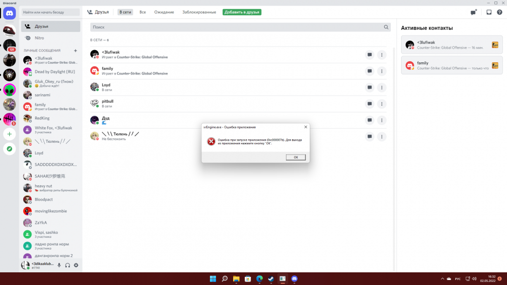Click the New Group DM icon

click(474, 12)
